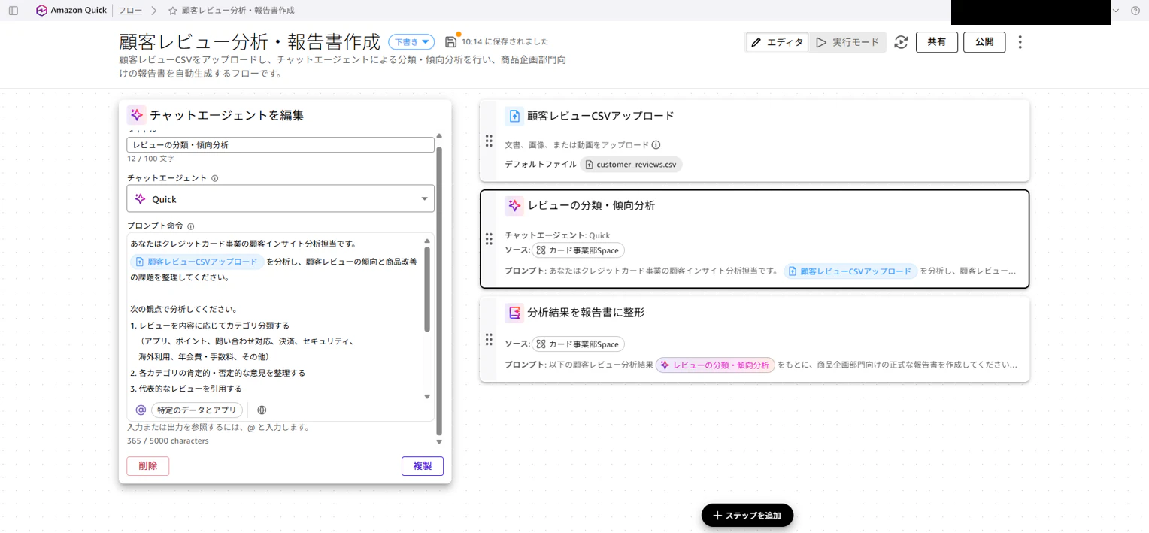Click the Amazon Quick logo

coord(71,11)
